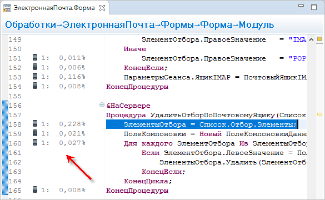Screen dimensions: 325x200
Task: Click Модуль in the breadcrumb path
Action: tap(257, 25)
